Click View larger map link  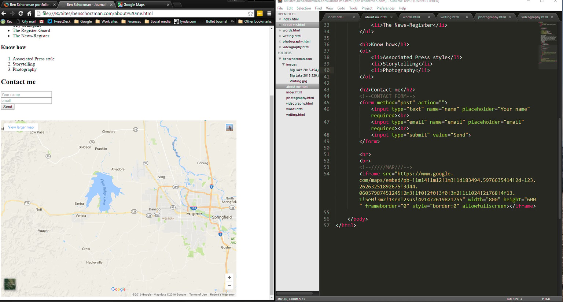(x=21, y=127)
